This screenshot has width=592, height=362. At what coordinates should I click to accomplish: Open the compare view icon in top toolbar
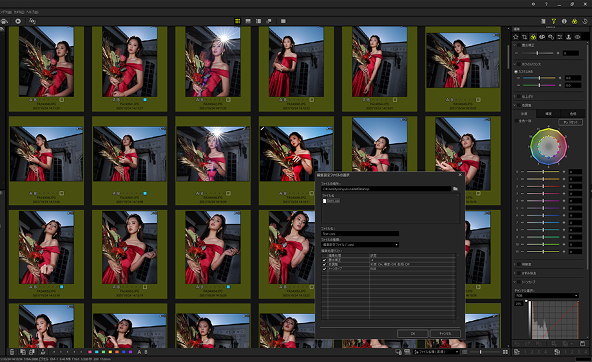tap(269, 21)
